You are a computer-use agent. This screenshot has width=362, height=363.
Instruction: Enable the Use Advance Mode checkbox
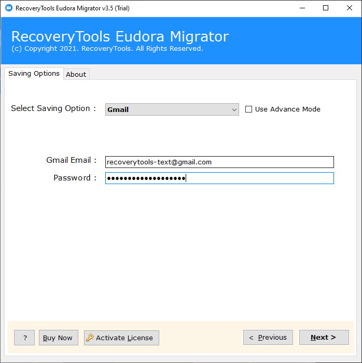coord(248,109)
